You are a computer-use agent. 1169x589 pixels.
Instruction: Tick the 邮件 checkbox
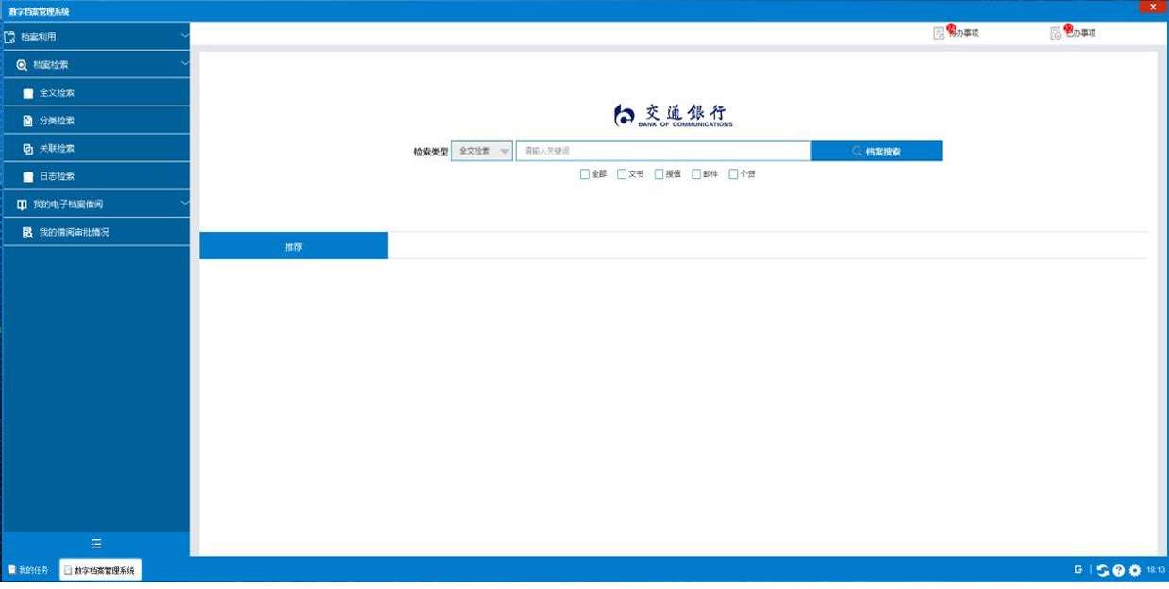[x=696, y=174]
